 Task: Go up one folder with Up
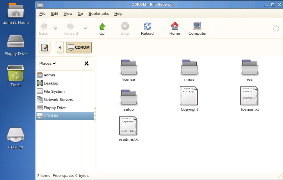[x=102, y=29]
